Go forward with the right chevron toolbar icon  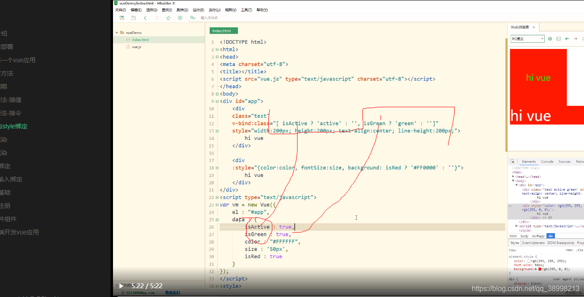pyautogui.click(x=157, y=18)
